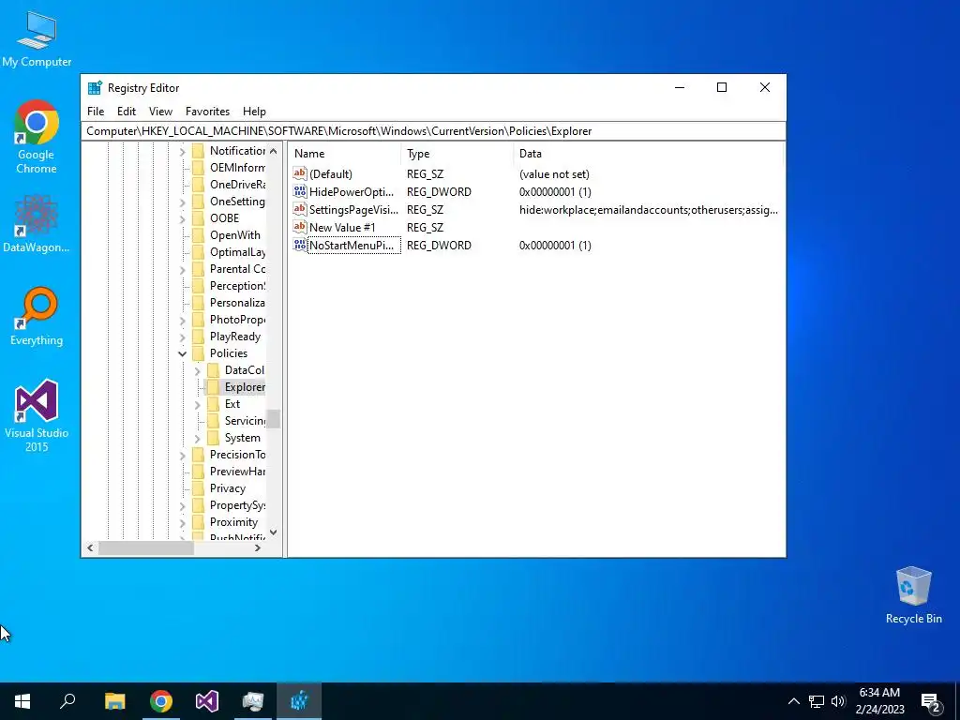Select the (Default) value string icon
960x720 pixels.
click(299, 173)
